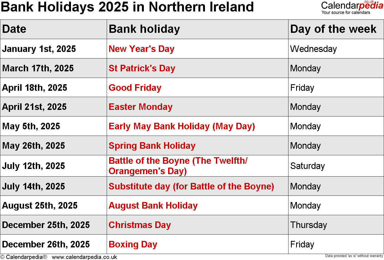Click the Date column header
The height and width of the screenshot is (260, 384).
[x=14, y=29]
